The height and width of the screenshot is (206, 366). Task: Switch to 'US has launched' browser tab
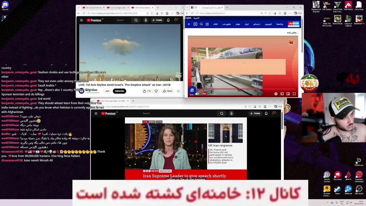tap(93, 8)
